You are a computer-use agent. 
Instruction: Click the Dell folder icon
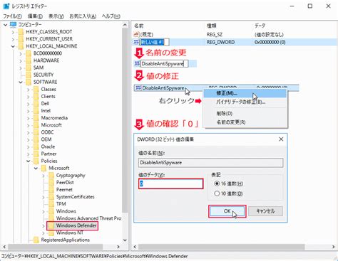(x=36, y=104)
